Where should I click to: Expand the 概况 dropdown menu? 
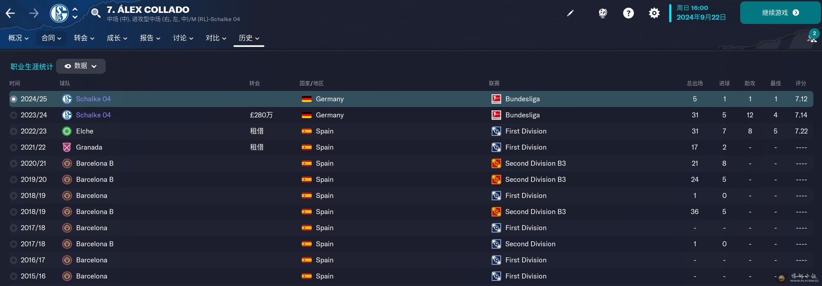18,38
